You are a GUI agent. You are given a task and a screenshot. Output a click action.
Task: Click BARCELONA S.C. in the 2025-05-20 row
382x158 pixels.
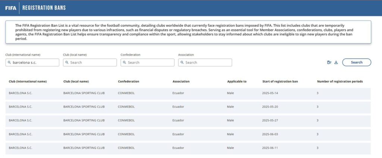pos(21,107)
